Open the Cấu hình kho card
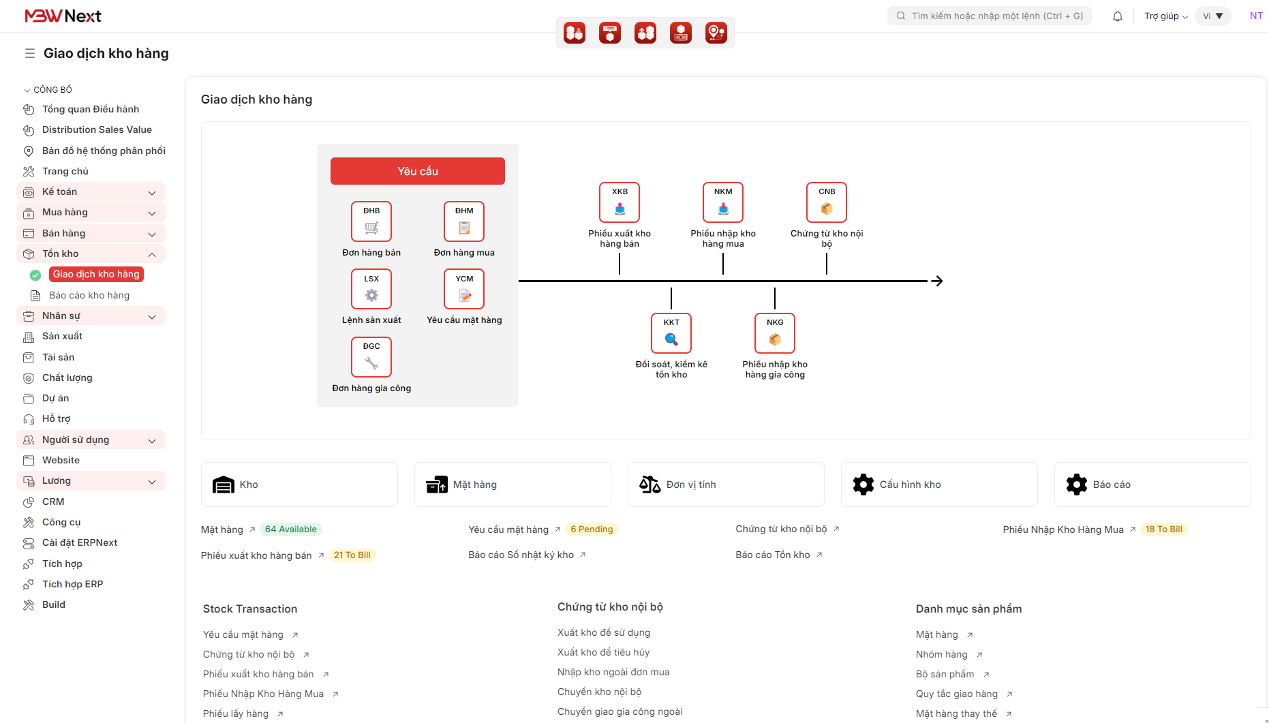The width and height of the screenshot is (1269, 723). (x=939, y=484)
